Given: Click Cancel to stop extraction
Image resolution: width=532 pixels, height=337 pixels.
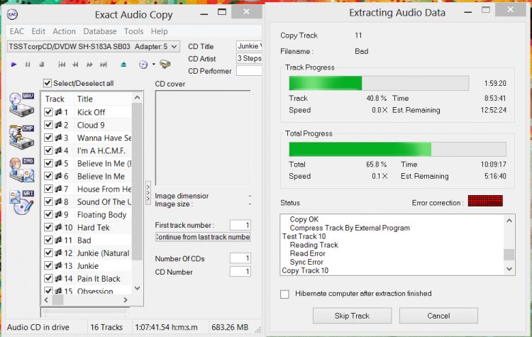Looking at the screenshot, I should click(x=438, y=316).
